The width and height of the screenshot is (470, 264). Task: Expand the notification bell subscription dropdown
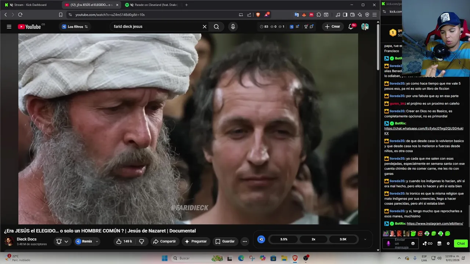click(x=66, y=241)
